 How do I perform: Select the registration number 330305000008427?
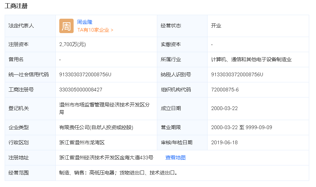pyautogui.click(x=81, y=90)
